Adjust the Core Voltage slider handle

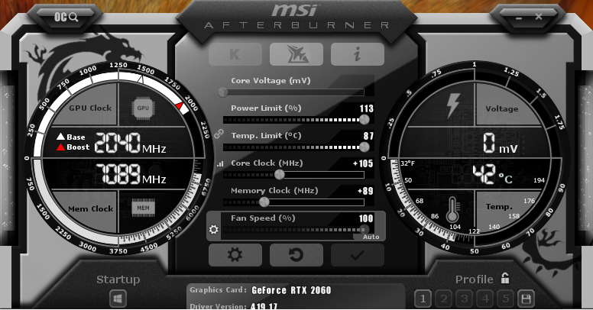point(223,92)
